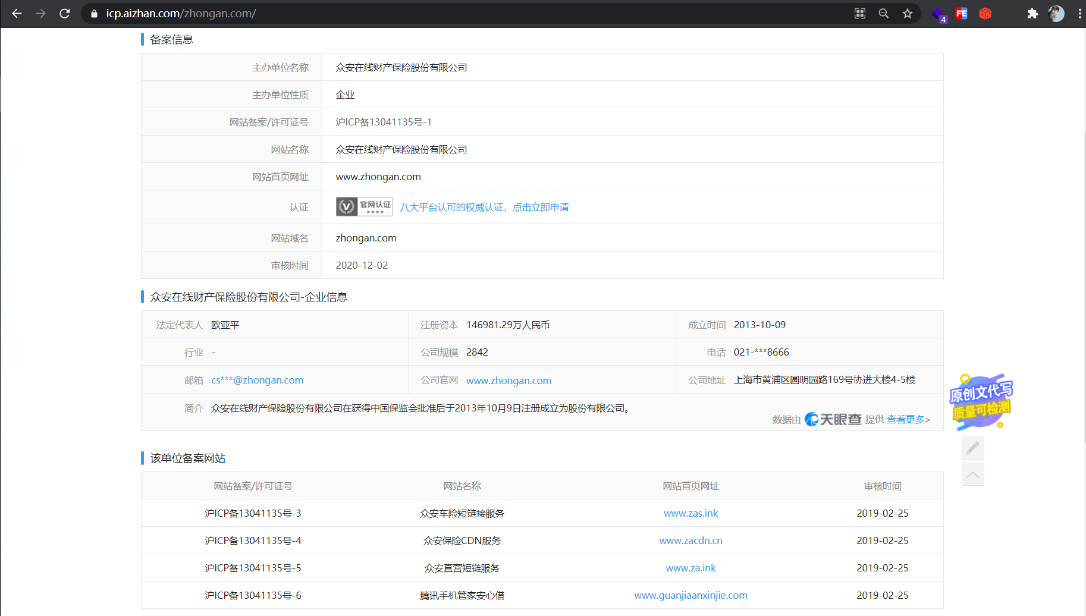Click the 沪ICP备13041135号-3 cell
This screenshot has height=616, width=1086.
click(253, 513)
